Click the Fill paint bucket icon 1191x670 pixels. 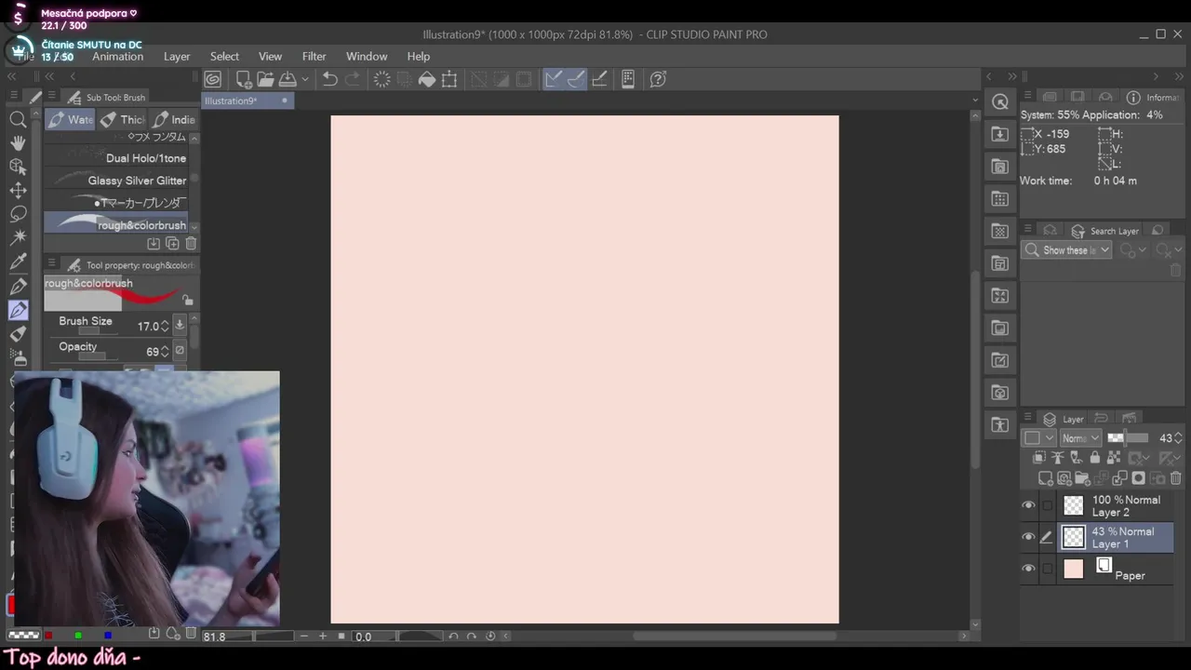[x=426, y=79]
